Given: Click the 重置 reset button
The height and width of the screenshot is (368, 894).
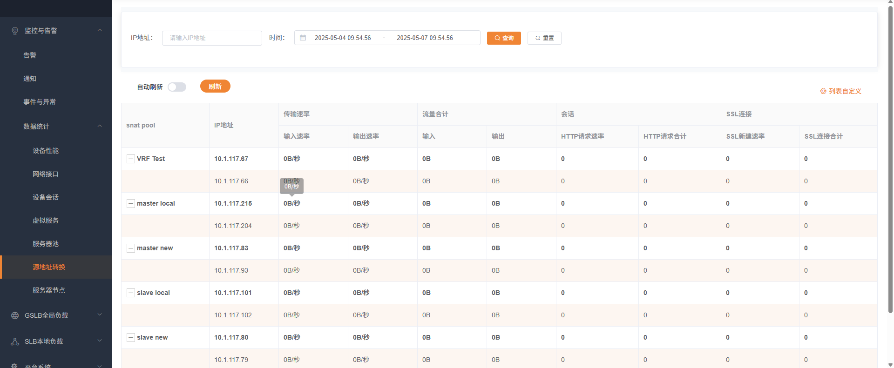Looking at the screenshot, I should (x=544, y=38).
